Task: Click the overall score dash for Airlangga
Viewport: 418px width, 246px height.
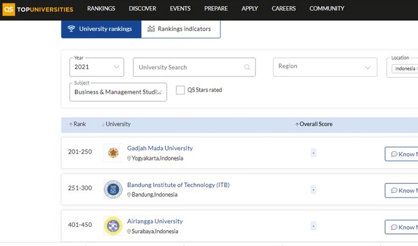Action: coord(313,226)
